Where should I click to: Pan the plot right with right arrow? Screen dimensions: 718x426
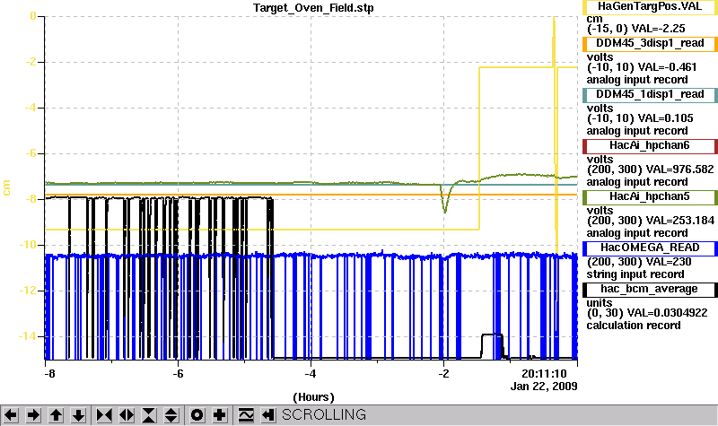click(33, 415)
